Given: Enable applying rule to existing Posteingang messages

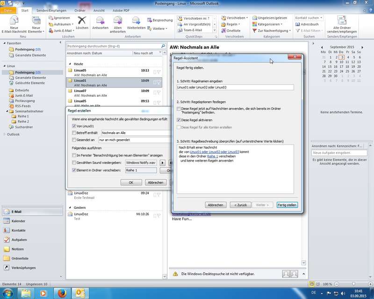Looking at the screenshot, I should pyautogui.click(x=179, y=109).
